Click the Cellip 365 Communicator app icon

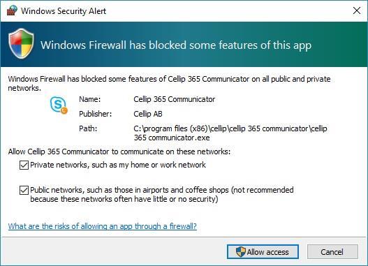(59, 105)
